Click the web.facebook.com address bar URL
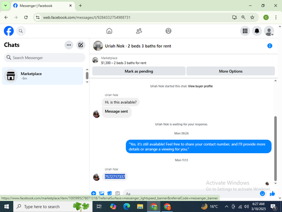 point(87,18)
